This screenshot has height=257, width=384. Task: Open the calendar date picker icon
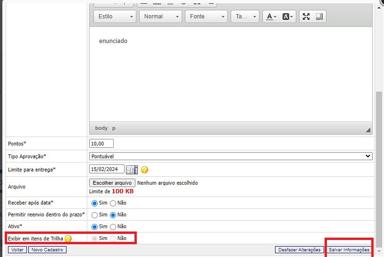(132, 170)
